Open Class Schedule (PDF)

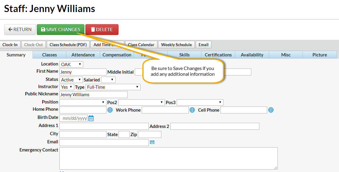[68, 45]
